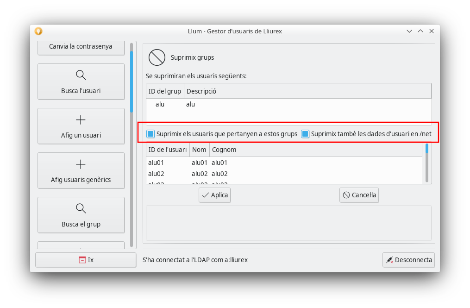Image resolution: width=470 pixels, height=308 pixels.
Task: Click the magnifier icon on Busca l'usuari
Action: (81, 75)
